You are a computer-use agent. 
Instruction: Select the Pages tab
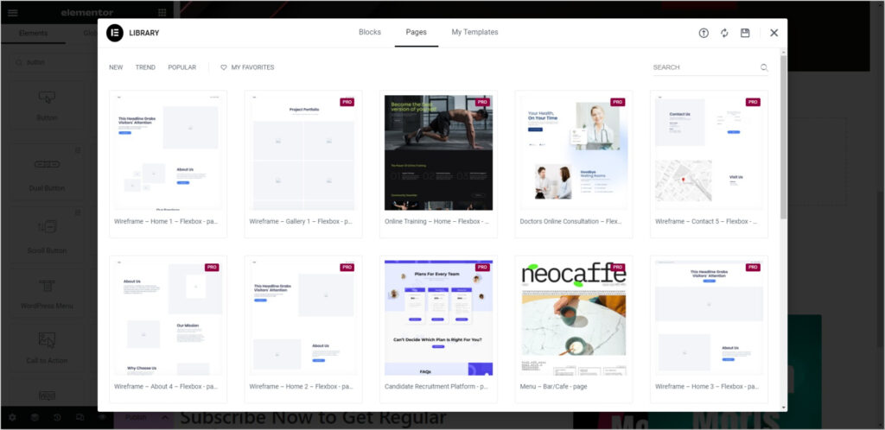click(416, 32)
